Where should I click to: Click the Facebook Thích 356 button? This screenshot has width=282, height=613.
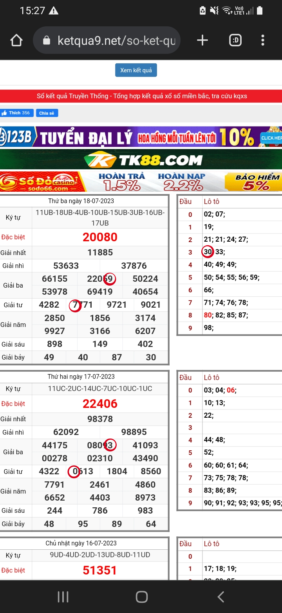pyautogui.click(x=16, y=113)
